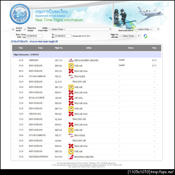175x175 pixels.
Task: Click the Date To input field
Action: 63,36
